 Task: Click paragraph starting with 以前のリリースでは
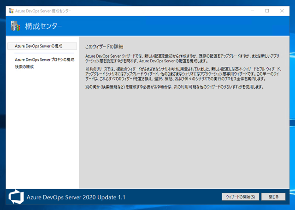183,74
